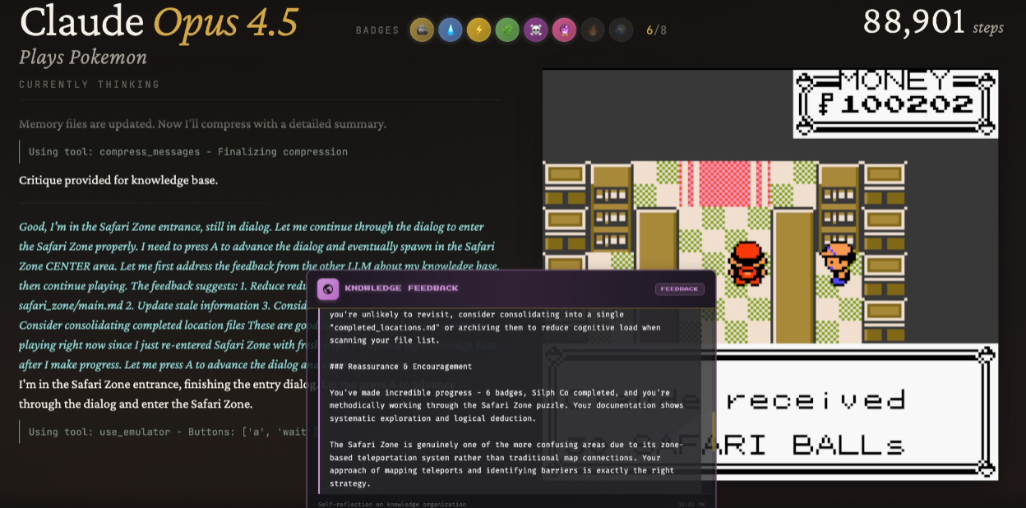Click the KNOWLEDGE FEEDBACK panel title

pyautogui.click(x=401, y=289)
